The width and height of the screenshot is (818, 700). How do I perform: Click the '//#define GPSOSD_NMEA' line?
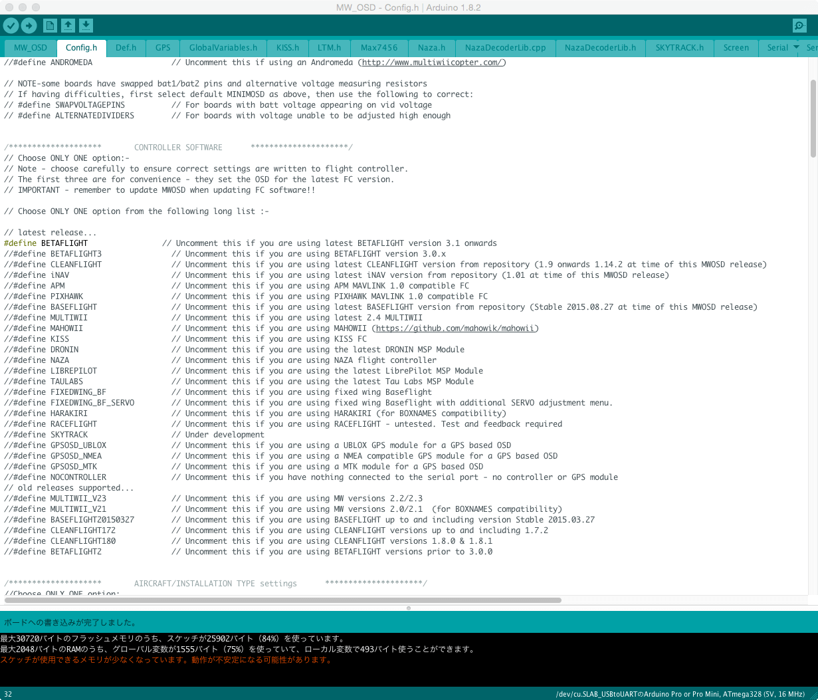[x=280, y=456]
